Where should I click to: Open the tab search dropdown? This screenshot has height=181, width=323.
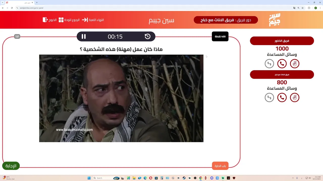(3, 3)
